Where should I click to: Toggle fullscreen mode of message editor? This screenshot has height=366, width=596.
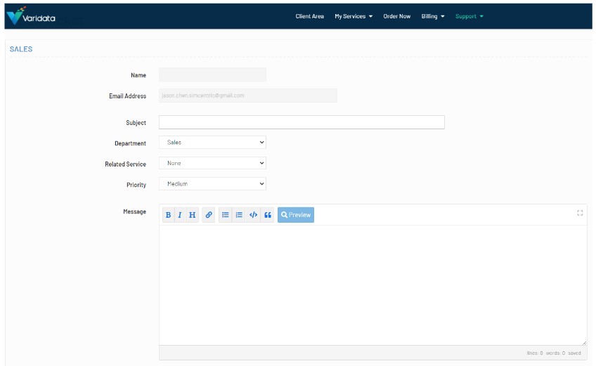coord(580,213)
